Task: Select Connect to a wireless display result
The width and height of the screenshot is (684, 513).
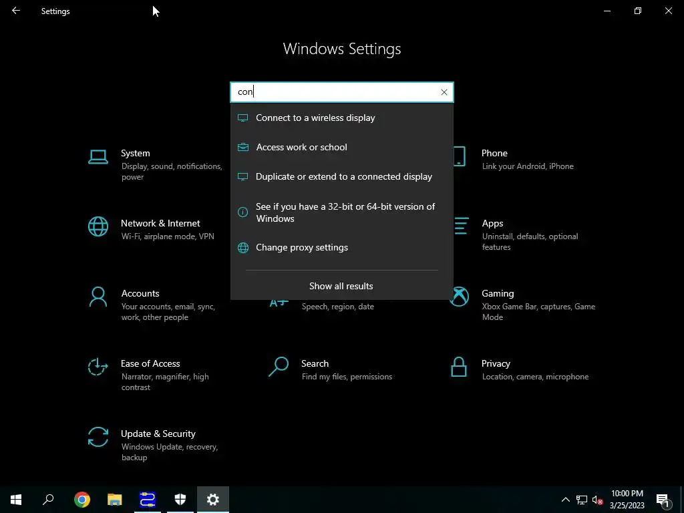Action: (x=342, y=118)
